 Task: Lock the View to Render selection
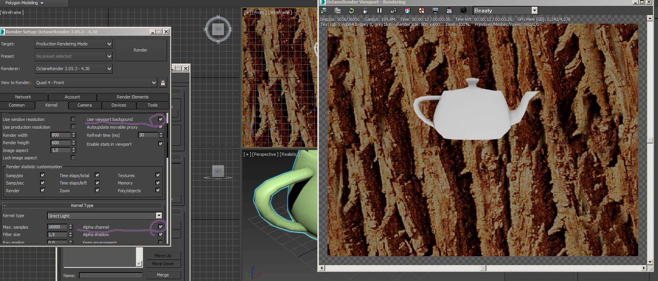pyautogui.click(x=163, y=83)
